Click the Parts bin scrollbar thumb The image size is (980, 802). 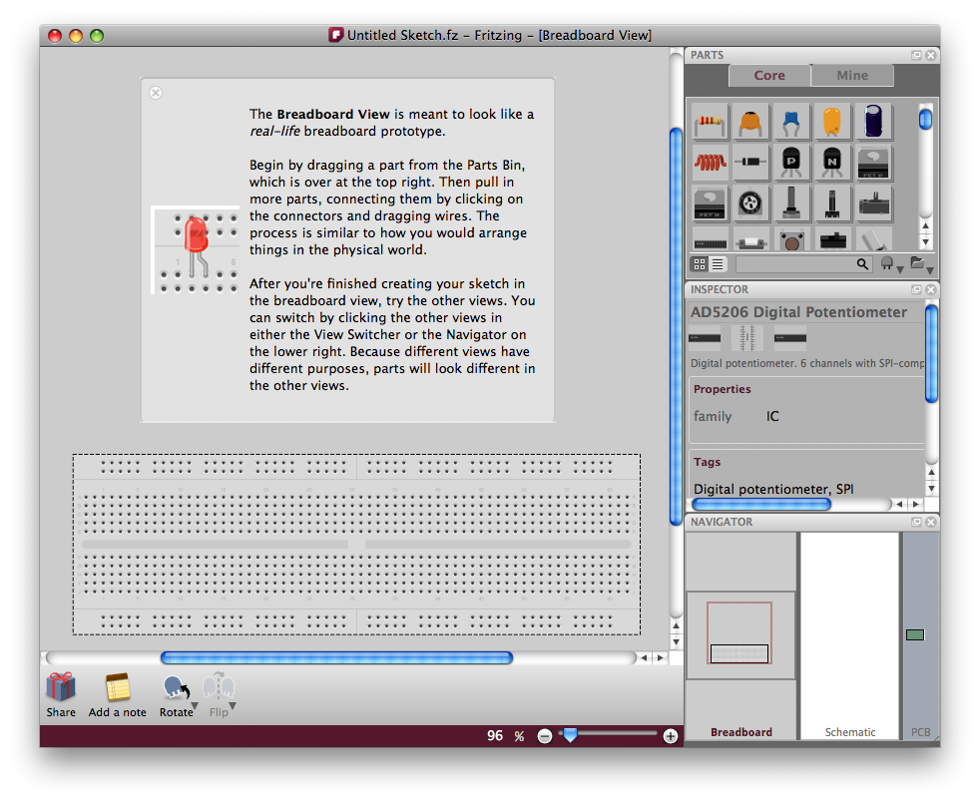pyautogui.click(x=926, y=119)
